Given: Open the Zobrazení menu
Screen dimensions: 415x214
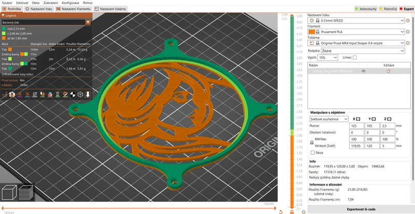Looking at the screenshot, I should [x=50, y=3].
